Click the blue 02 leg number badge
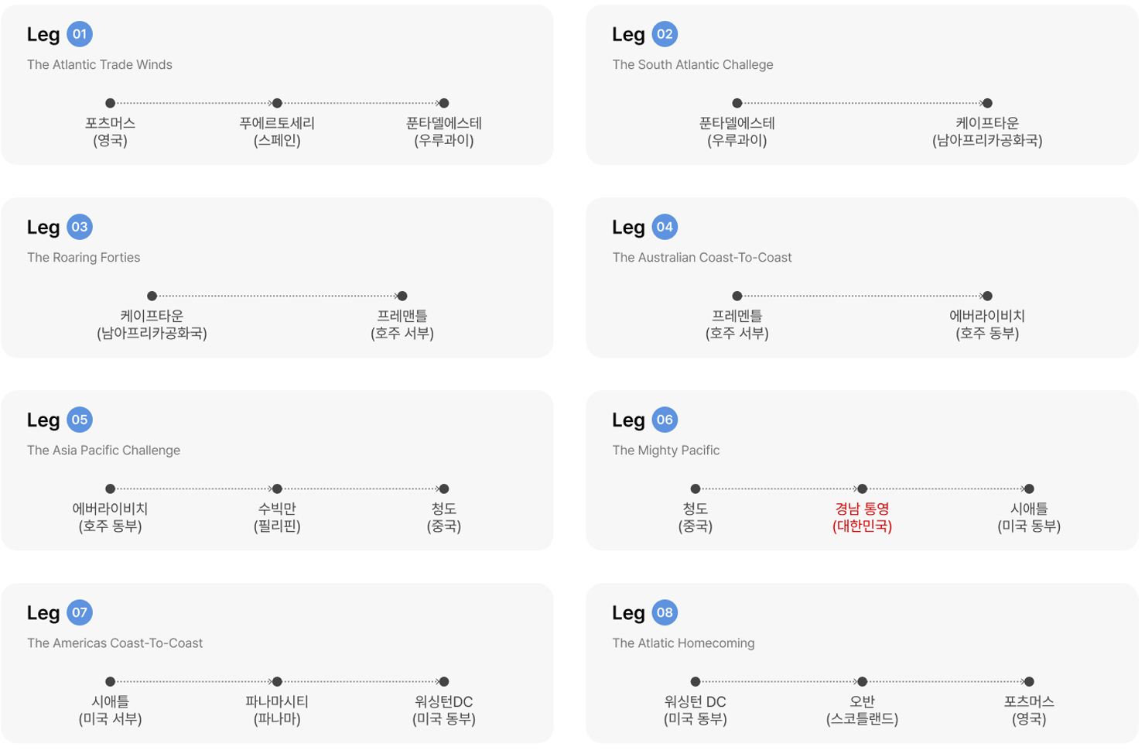Image resolution: width=1145 pixels, height=754 pixels. (665, 34)
